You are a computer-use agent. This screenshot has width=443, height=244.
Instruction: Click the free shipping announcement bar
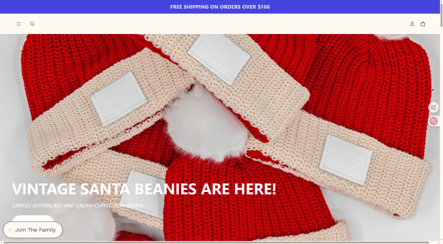click(x=220, y=7)
